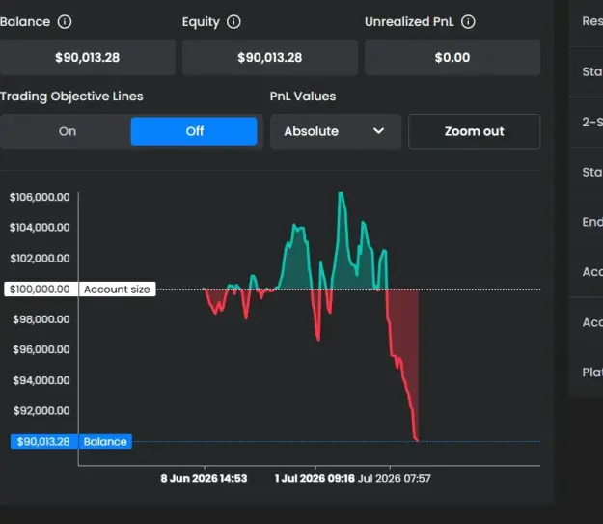Open the Balance info icon
The height and width of the screenshot is (524, 603).
65,22
